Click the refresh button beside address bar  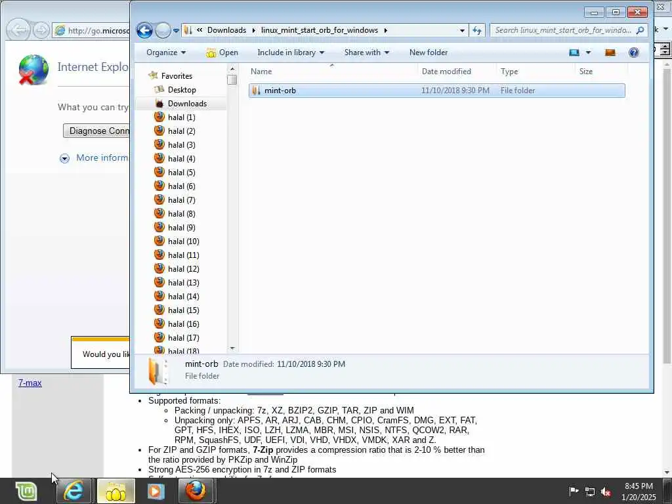pos(477,30)
